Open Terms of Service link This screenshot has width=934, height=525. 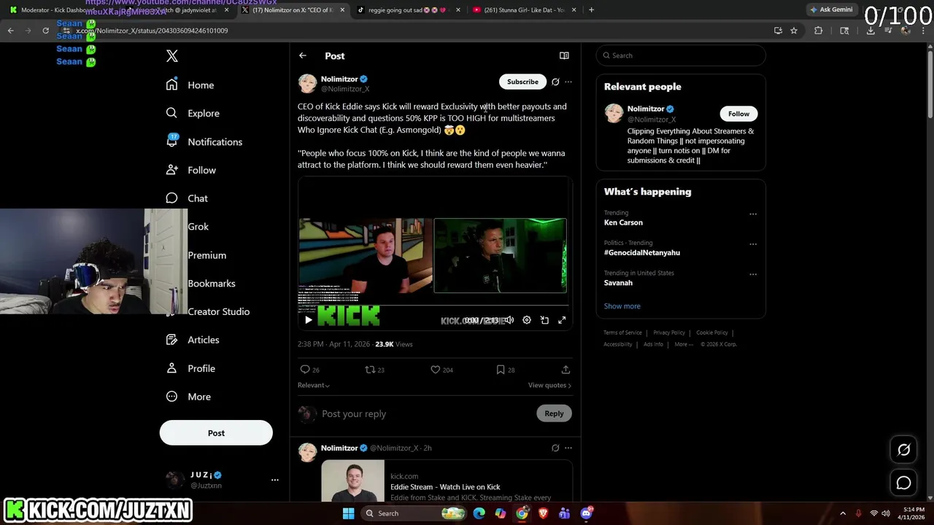[x=622, y=332]
